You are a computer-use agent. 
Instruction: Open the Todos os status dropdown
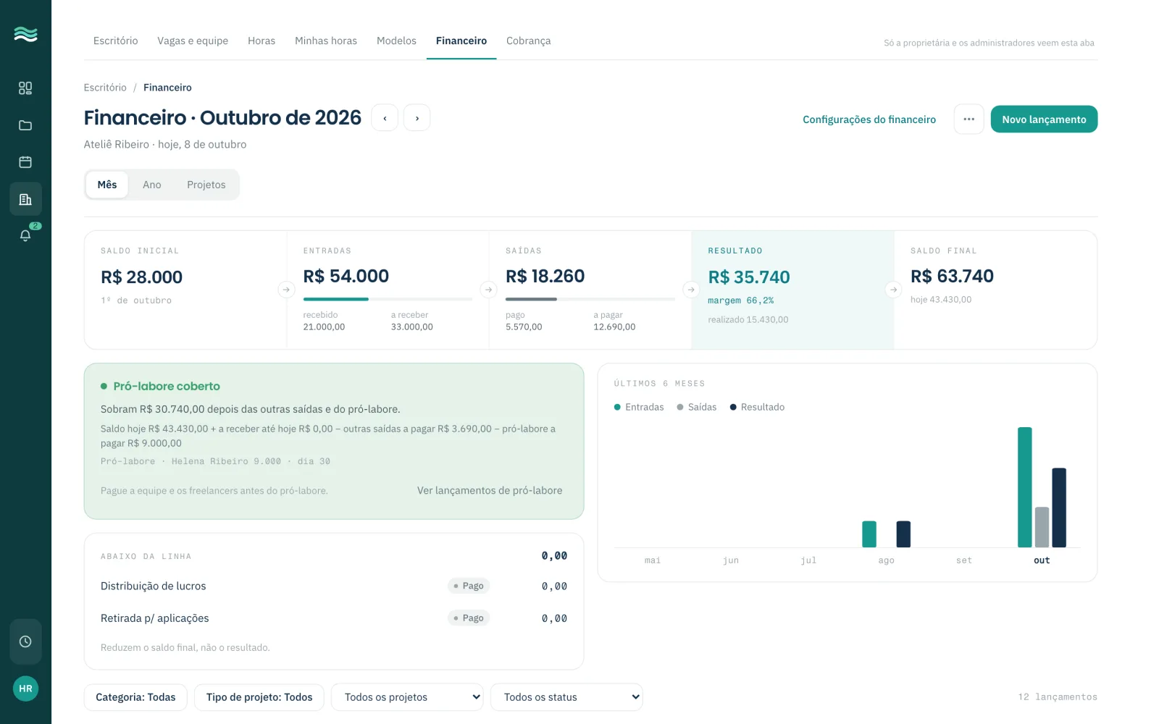(x=566, y=697)
